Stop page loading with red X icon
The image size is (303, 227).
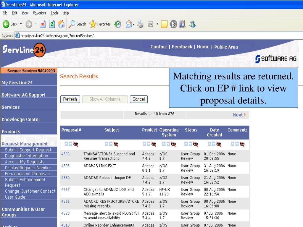tap(43, 24)
